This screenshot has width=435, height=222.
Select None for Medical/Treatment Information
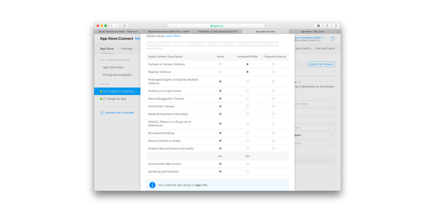(220, 114)
